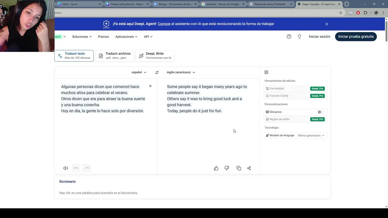Screen dimensions: 388x218
Task: Click the DeepL Pro badge beside Reglas de estilo
Action: point(317,119)
